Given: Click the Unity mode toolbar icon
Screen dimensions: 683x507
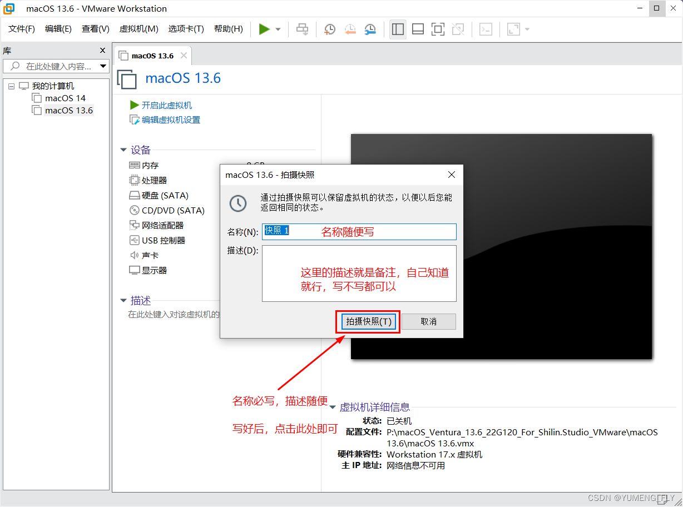Looking at the screenshot, I should pyautogui.click(x=458, y=29).
